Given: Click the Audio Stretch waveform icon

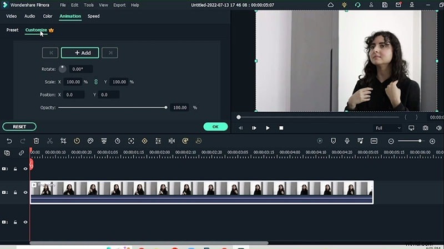Looking at the screenshot, I should click(x=171, y=141).
